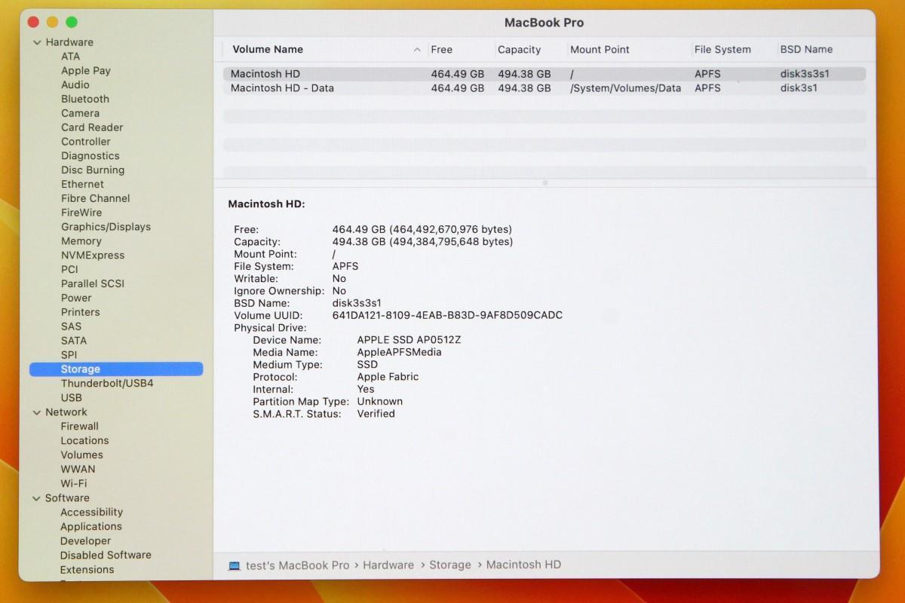Show Parallel SCSI information

[93, 284]
